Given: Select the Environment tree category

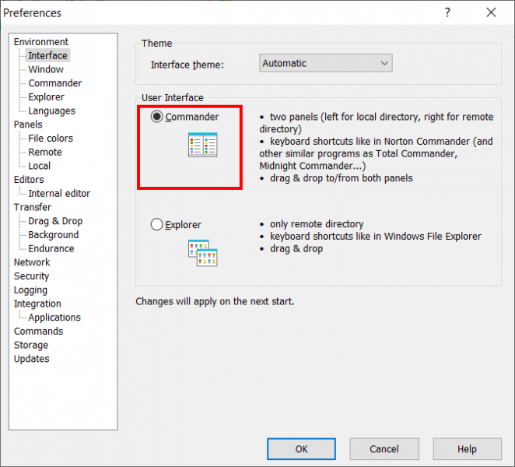Looking at the screenshot, I should pos(40,42).
